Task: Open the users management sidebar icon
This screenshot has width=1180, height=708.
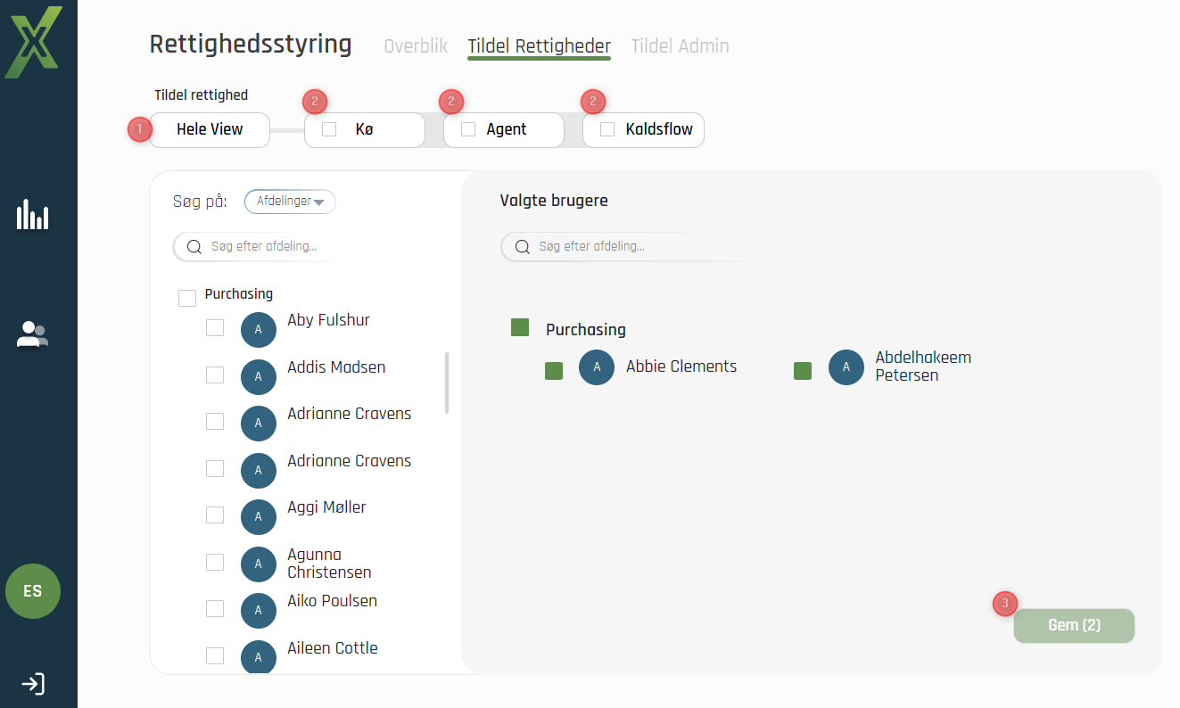Action: tap(33, 334)
